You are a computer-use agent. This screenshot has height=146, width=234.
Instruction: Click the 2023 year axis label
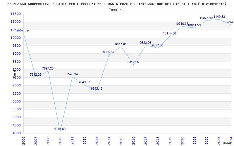[x=219, y=141]
